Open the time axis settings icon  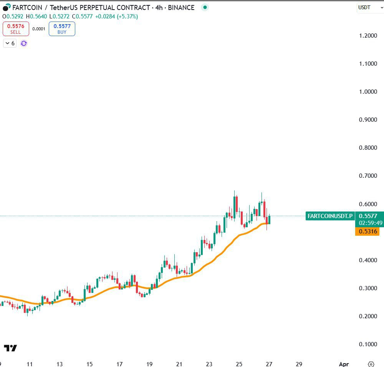[371, 364]
